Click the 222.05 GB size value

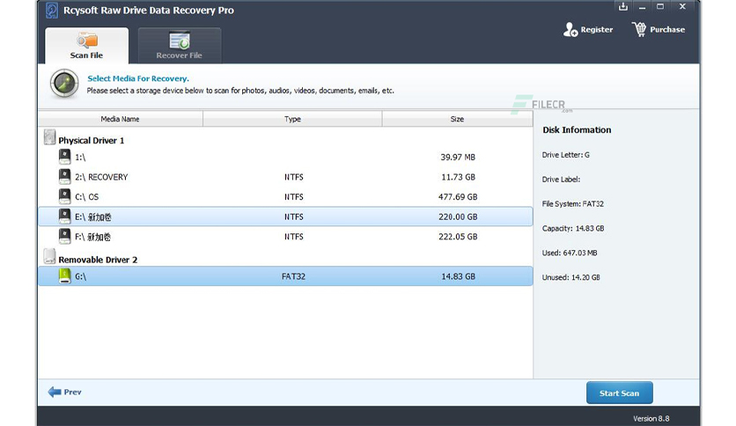(x=458, y=237)
